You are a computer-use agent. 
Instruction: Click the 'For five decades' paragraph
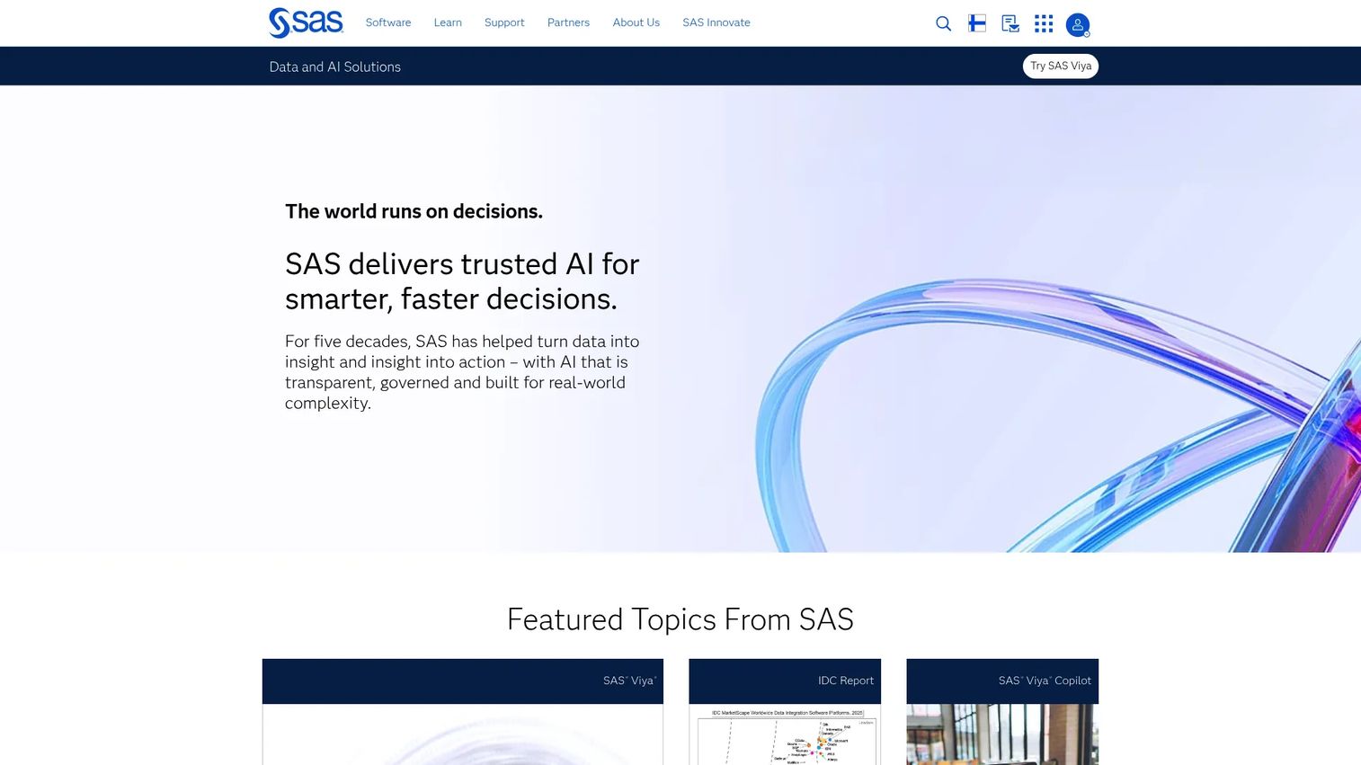pyautogui.click(x=462, y=372)
